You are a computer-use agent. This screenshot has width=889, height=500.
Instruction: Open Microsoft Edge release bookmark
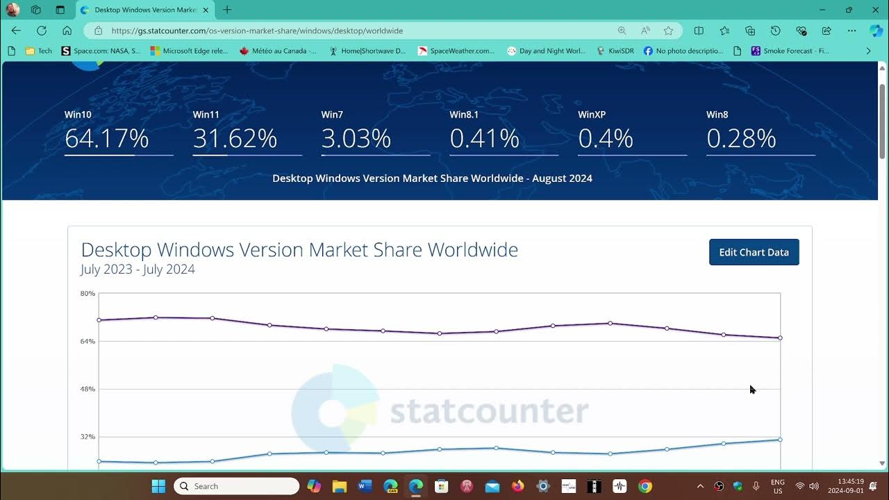coord(190,51)
